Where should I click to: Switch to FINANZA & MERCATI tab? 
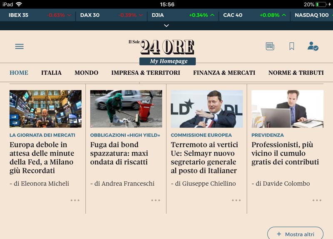point(224,73)
